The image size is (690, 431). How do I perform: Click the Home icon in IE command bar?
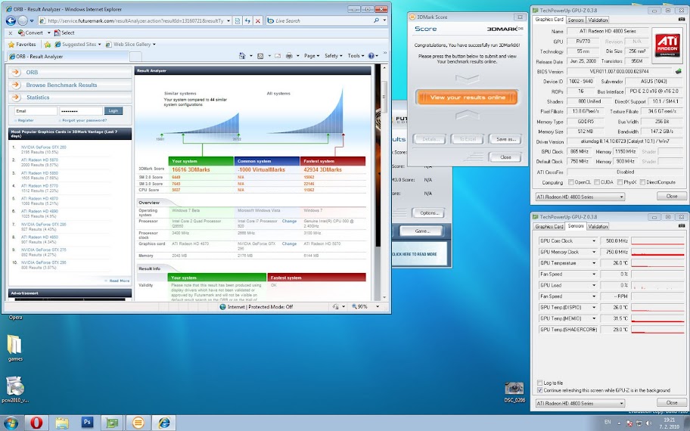tap(242, 56)
